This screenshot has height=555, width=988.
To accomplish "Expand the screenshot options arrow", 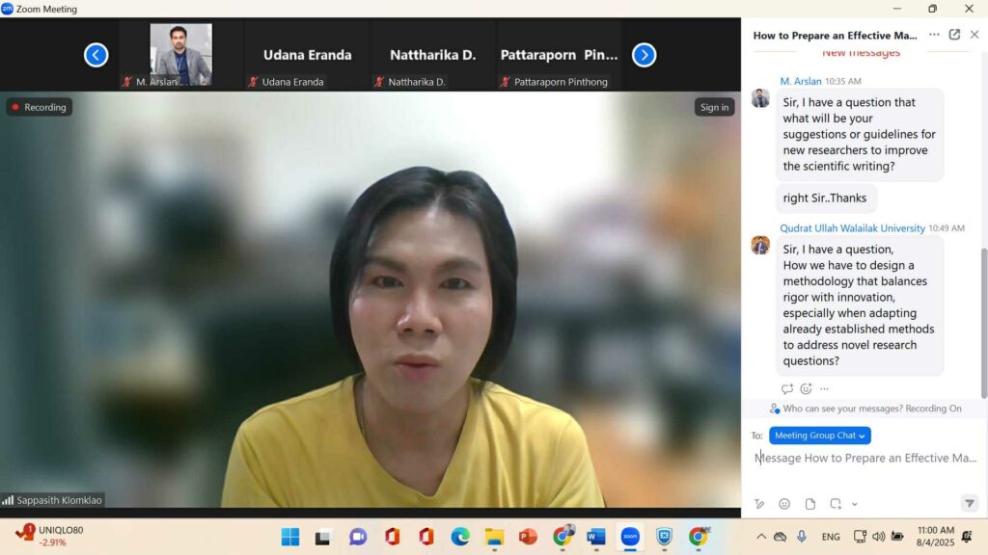I will 854,505.
